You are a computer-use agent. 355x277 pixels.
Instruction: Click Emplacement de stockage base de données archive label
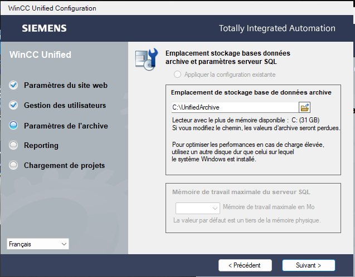pyautogui.click(x=251, y=92)
